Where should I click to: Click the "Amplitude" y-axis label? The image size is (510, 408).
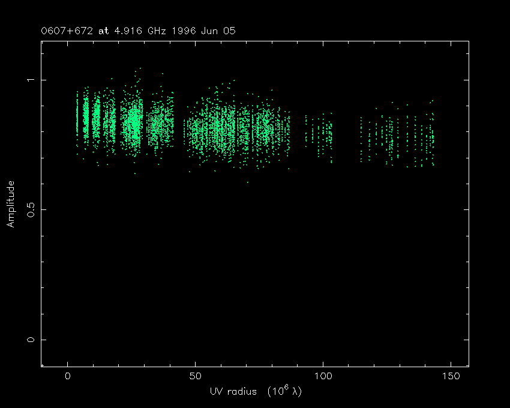[x=10, y=204]
